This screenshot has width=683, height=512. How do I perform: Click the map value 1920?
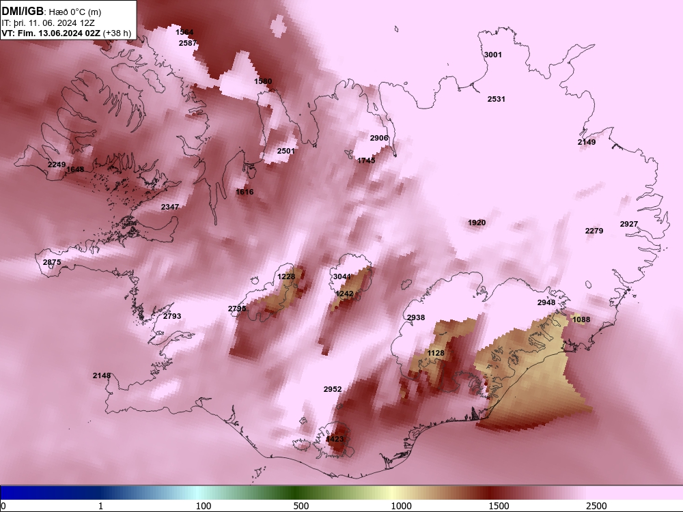tap(477, 223)
